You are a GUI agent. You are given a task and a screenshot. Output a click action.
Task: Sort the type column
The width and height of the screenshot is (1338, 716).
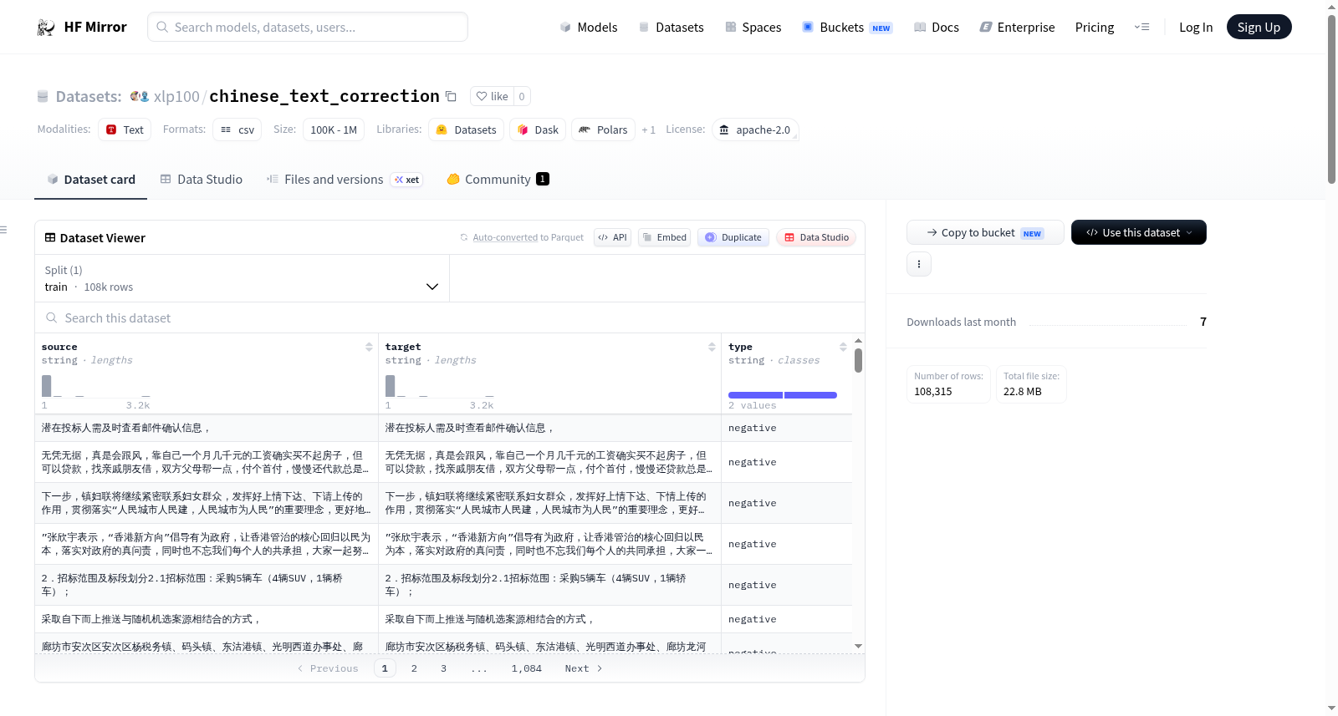tap(843, 347)
